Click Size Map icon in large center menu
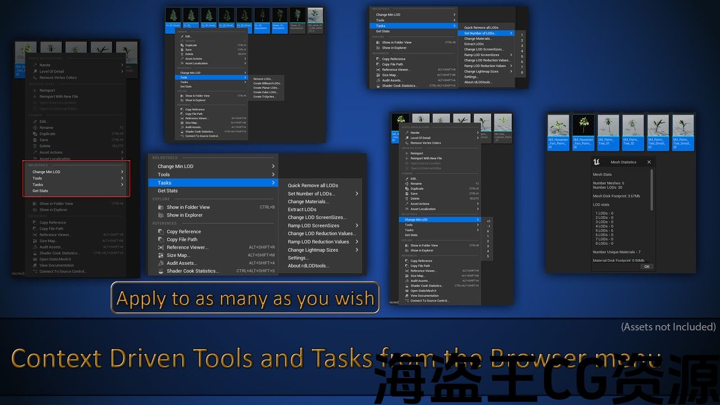 tap(161, 255)
